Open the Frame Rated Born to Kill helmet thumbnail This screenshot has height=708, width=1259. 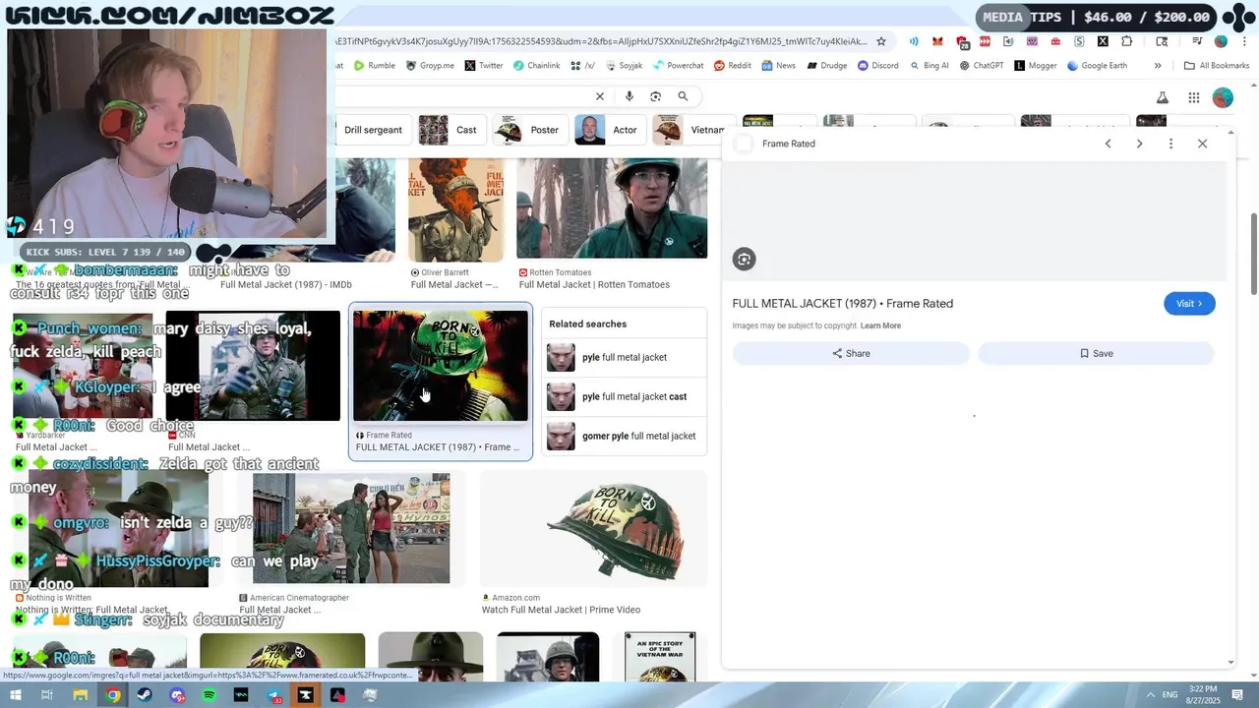441,366
